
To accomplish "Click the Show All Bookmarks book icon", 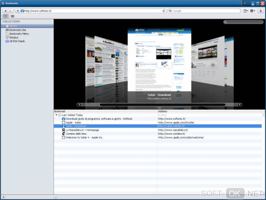I will tap(5, 16).
